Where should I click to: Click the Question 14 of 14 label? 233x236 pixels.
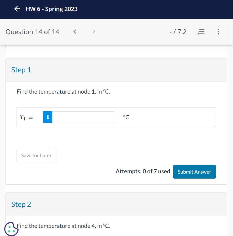click(x=32, y=32)
